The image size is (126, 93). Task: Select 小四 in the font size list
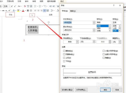pos(115,28)
